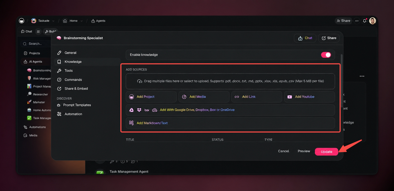Click the TYPE column header
The width and height of the screenshot is (394, 191).
point(268,140)
